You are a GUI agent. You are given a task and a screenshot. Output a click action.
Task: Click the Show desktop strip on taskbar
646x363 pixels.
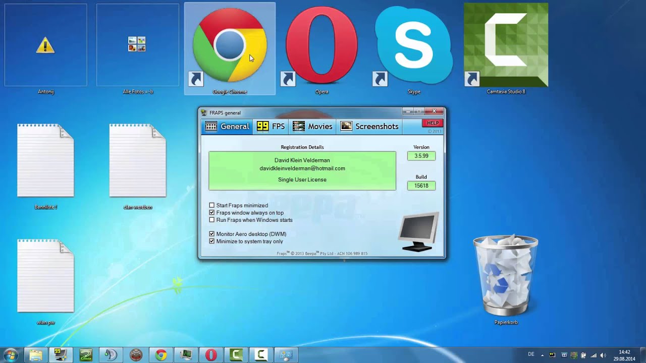642,355
